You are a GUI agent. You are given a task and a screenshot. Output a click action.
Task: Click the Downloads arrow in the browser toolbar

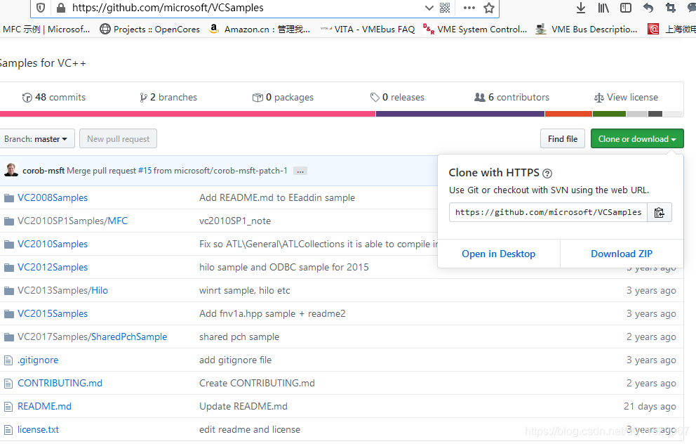click(x=580, y=8)
